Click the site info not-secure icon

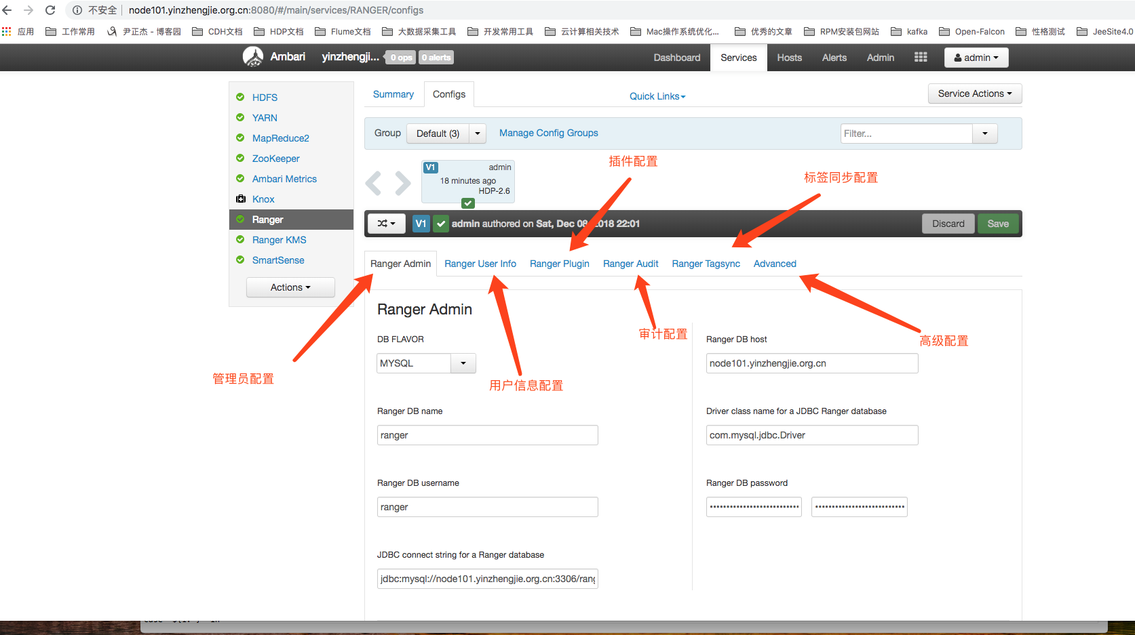pyautogui.click(x=77, y=10)
